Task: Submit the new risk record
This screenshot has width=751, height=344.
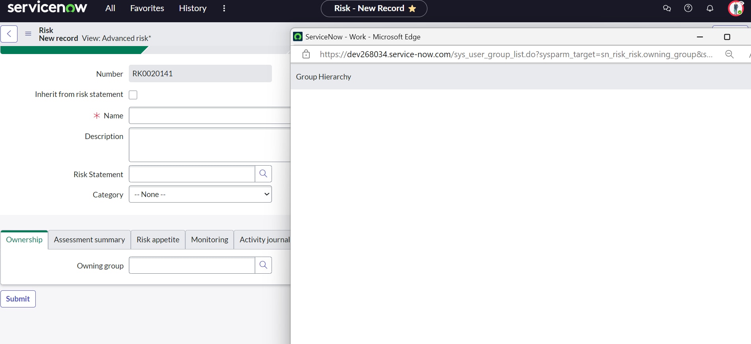Action: coord(18,299)
